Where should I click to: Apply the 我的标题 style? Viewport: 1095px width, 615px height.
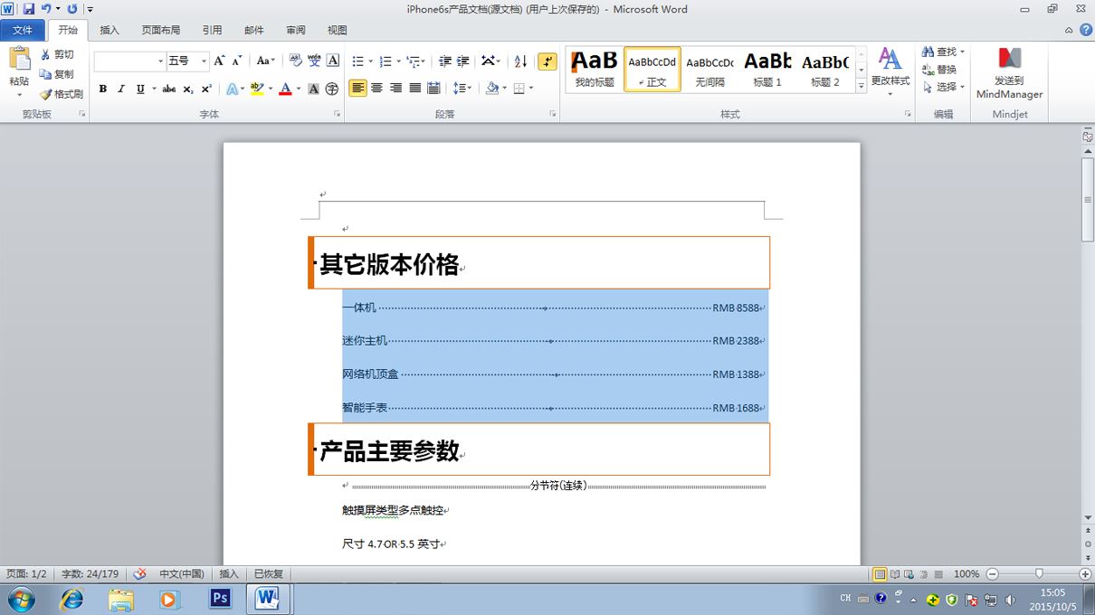(x=595, y=70)
